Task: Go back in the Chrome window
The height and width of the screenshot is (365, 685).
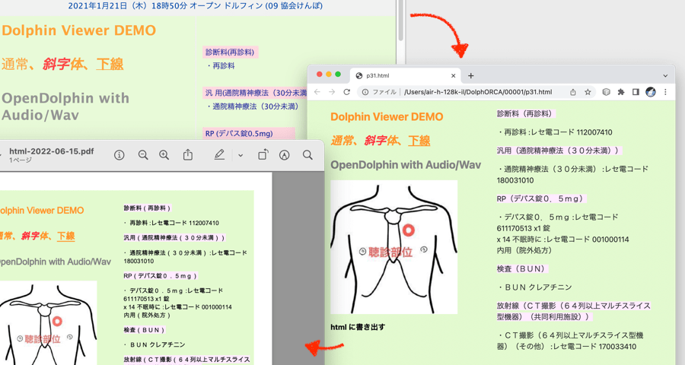Action: click(x=317, y=92)
